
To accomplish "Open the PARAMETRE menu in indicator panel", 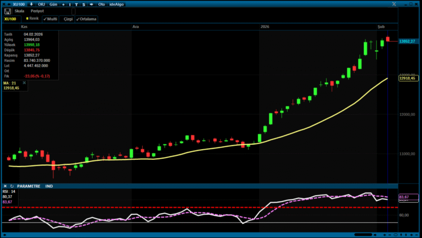I will pyautogui.click(x=29, y=186).
